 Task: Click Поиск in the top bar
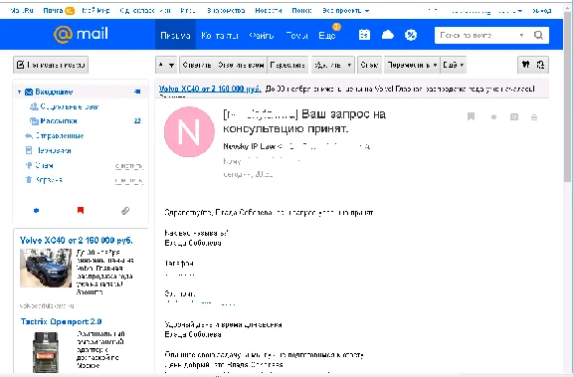click(x=301, y=10)
